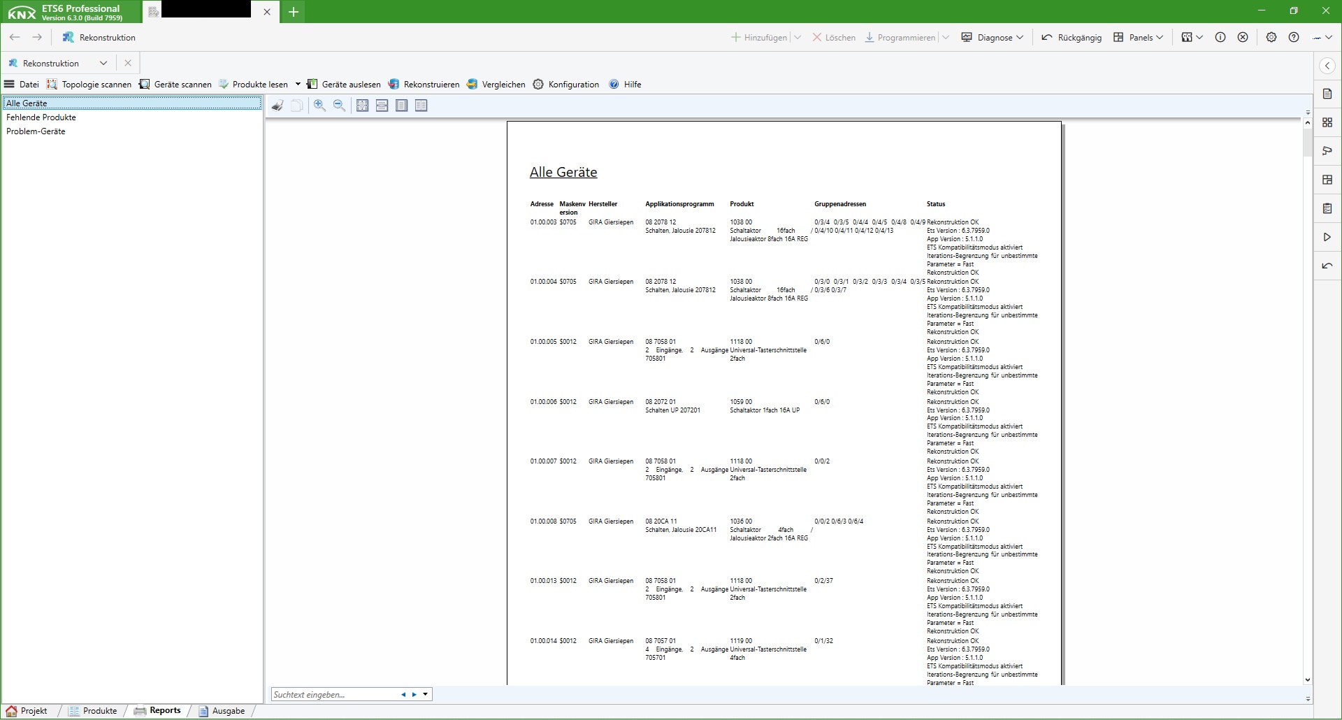1342x720 pixels.
Task: Expand the Panels dropdown menu
Action: (x=1138, y=38)
